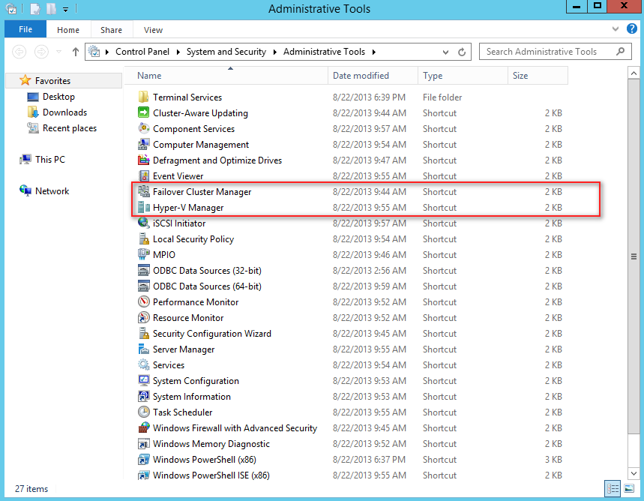Sort by the Date modified column header
Screen dimensions: 644x501
click(x=373, y=76)
